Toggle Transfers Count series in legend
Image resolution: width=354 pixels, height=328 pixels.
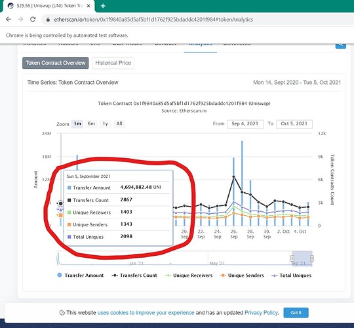134,276
